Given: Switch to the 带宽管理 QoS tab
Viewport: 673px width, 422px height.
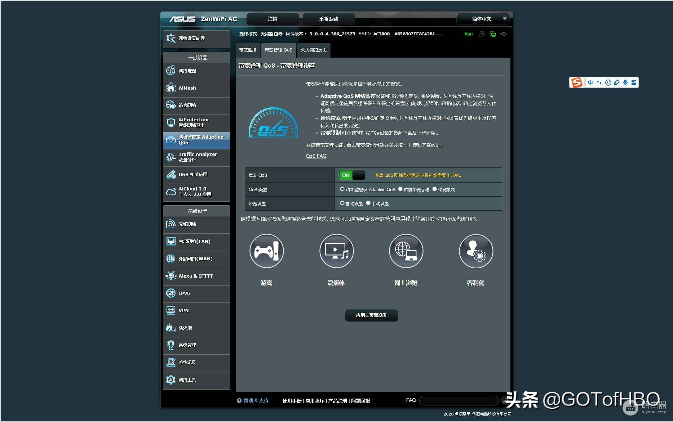Looking at the screenshot, I should [279, 50].
